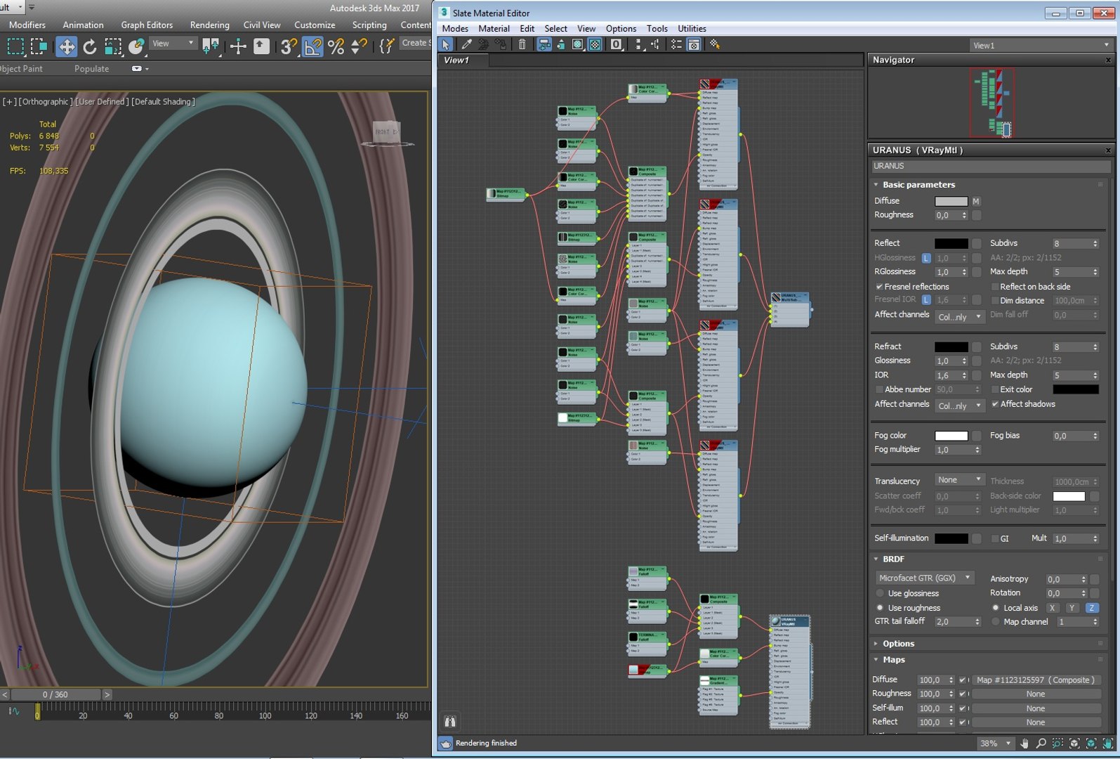Select the Pick Material eyedropper tool
Image resolution: width=1120 pixels, height=759 pixels.
pyautogui.click(x=466, y=44)
